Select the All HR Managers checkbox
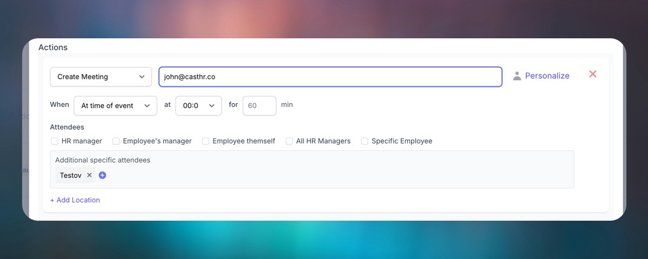Image resolution: width=648 pixels, height=259 pixels. (x=289, y=141)
